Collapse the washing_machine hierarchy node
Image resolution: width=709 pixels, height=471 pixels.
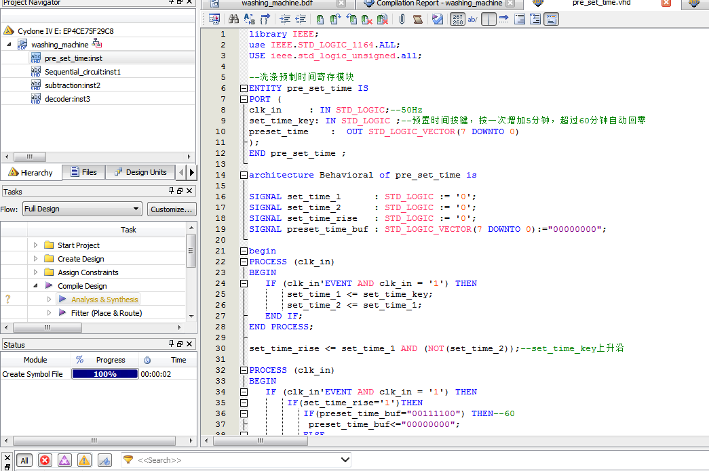[x=9, y=45]
